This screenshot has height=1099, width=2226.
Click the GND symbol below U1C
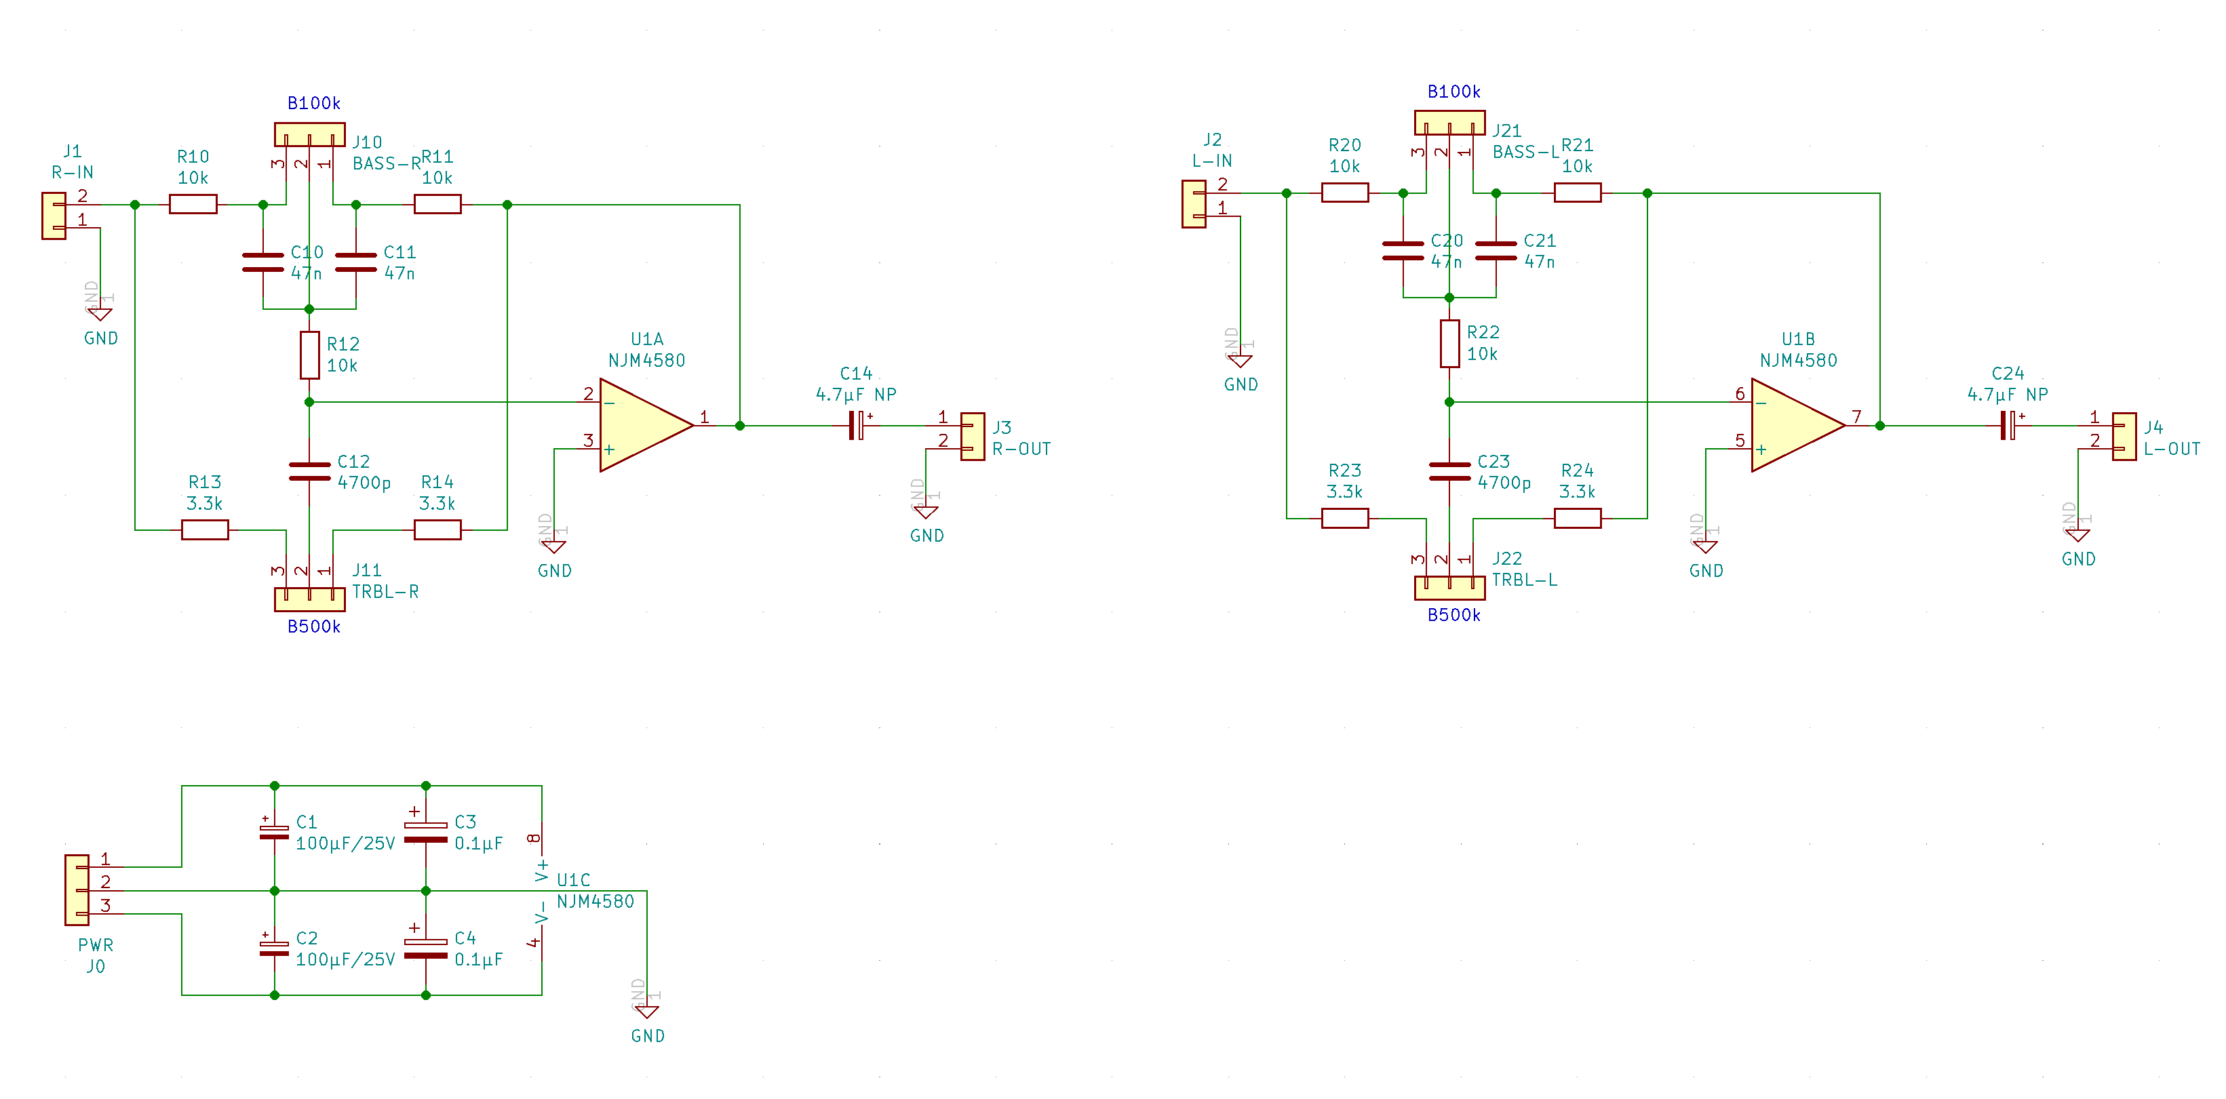(646, 1011)
